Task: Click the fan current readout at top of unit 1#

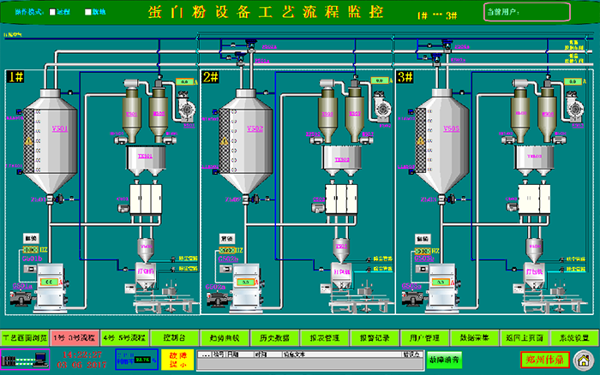Action: (x=185, y=81)
